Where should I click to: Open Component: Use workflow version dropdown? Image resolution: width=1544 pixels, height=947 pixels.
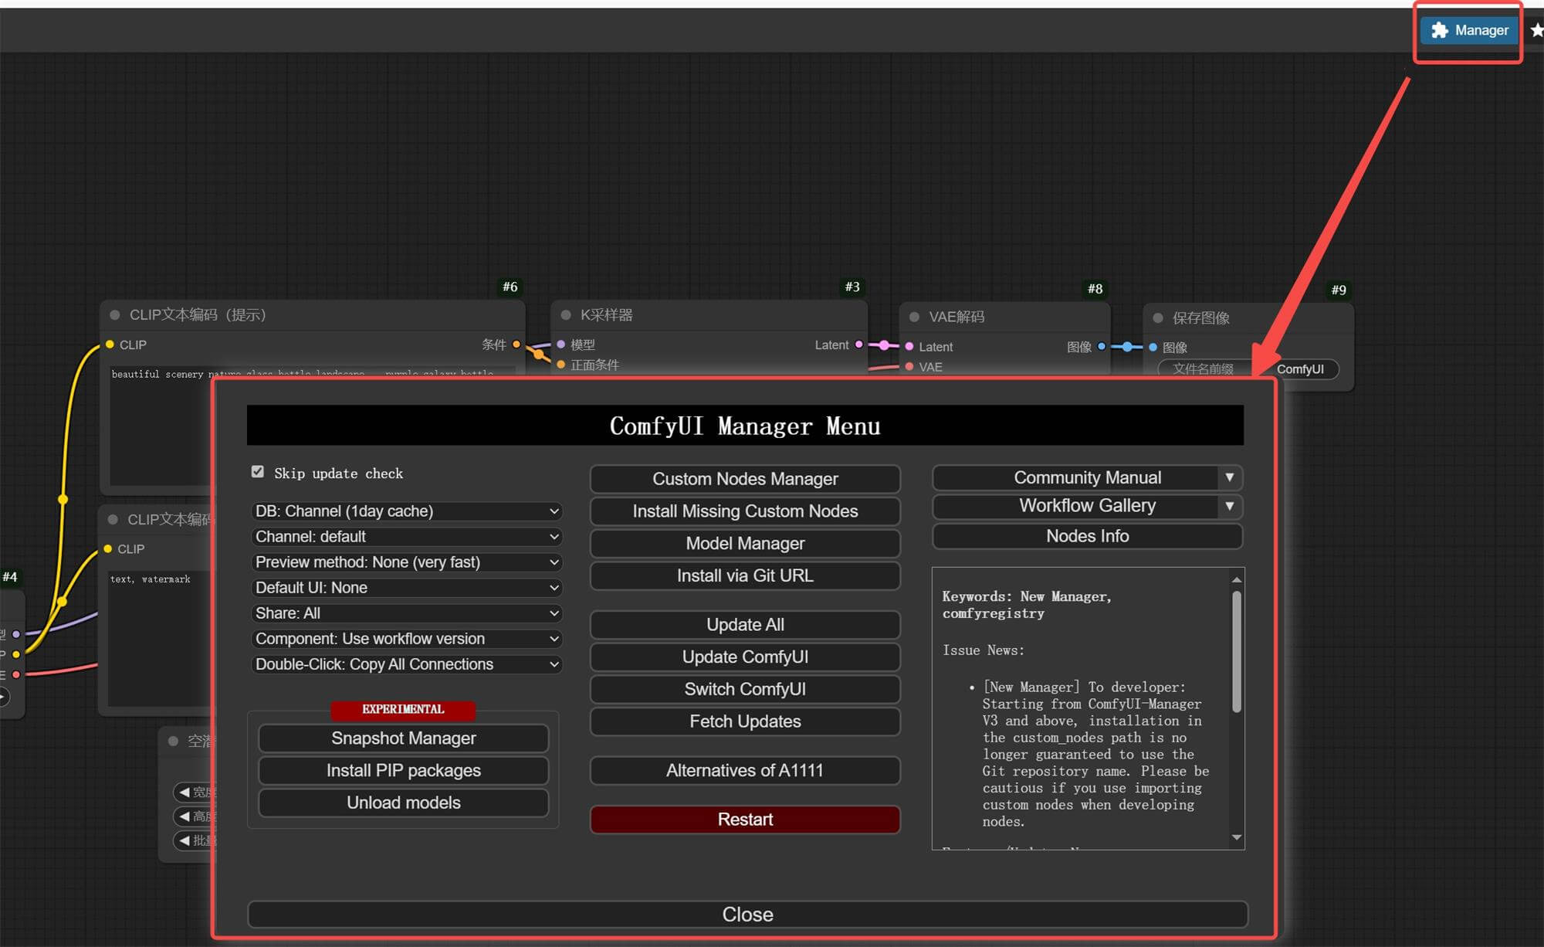click(407, 639)
